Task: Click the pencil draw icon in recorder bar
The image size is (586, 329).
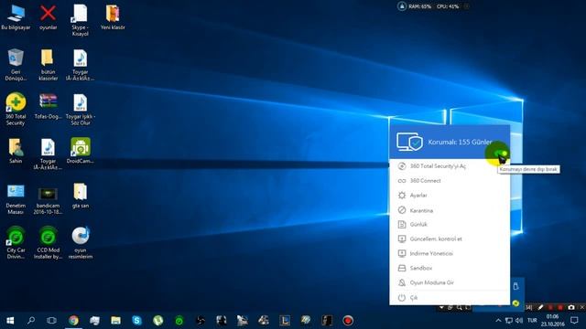Action: pyautogui.click(x=540, y=307)
